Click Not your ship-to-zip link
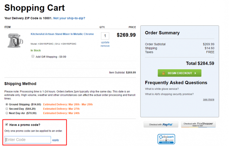 tap(69, 18)
